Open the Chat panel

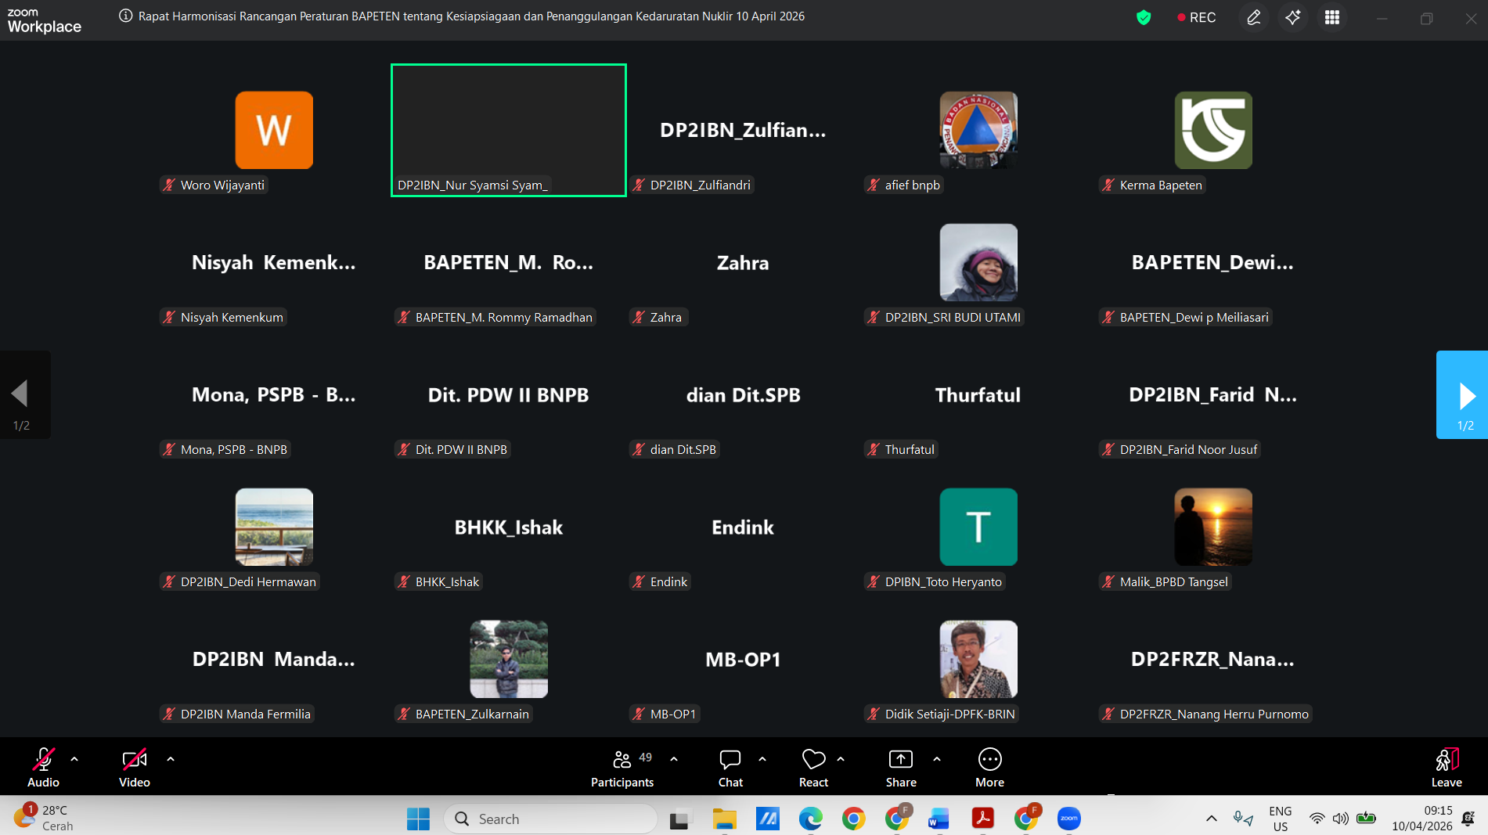pyautogui.click(x=730, y=768)
